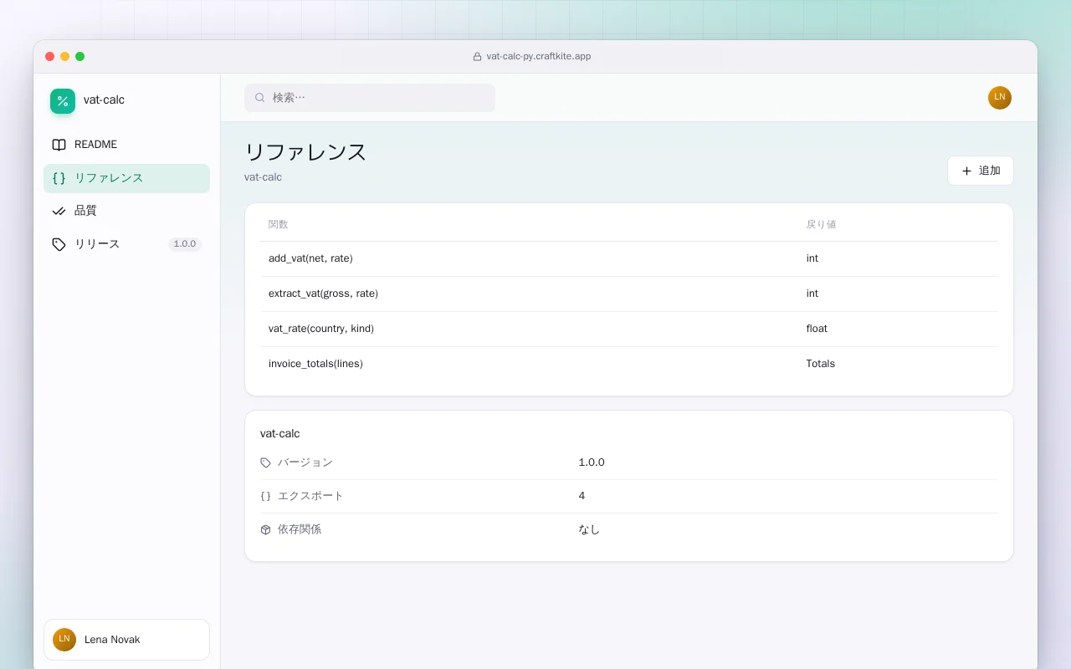This screenshot has height=669, width=1071.
Task: Open the README sidebar item
Action: pyautogui.click(x=126, y=145)
